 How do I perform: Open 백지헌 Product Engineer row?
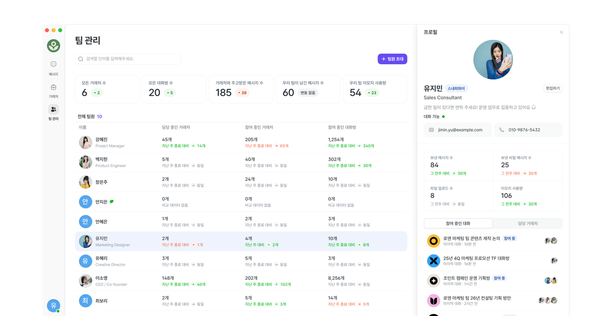click(x=241, y=162)
